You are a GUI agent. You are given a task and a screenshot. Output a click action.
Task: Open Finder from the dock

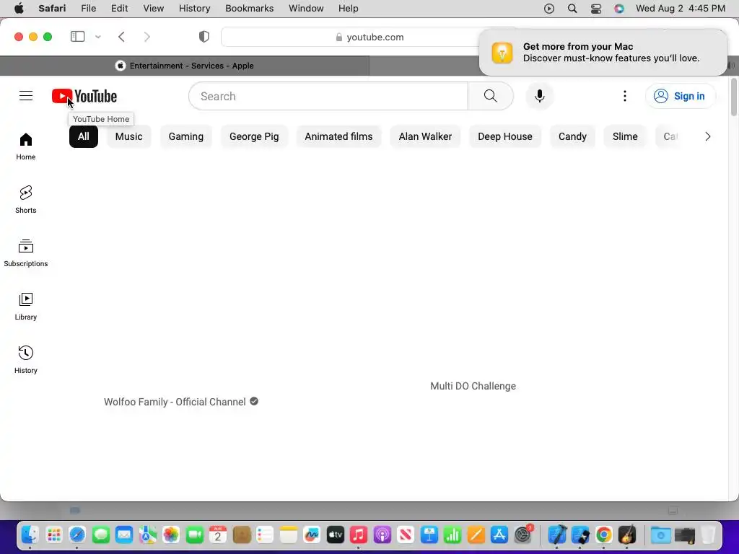(x=30, y=535)
